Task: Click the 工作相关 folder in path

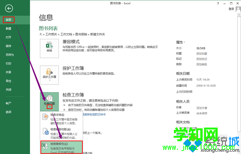Action: [51, 34]
